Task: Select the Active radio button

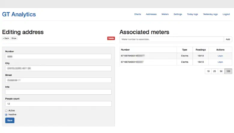Action: point(6,111)
